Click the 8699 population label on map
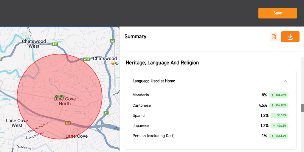 [x=60, y=96]
